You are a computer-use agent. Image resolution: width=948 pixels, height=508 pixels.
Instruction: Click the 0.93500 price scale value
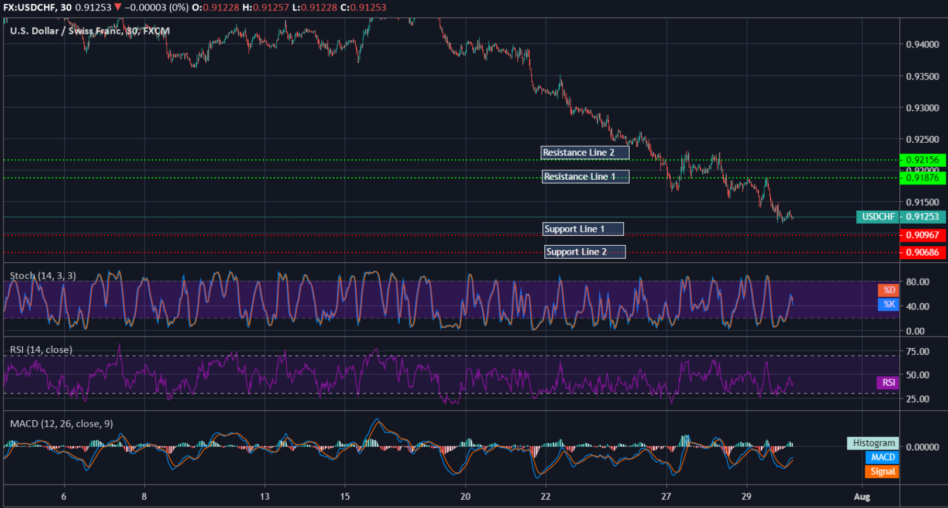922,77
